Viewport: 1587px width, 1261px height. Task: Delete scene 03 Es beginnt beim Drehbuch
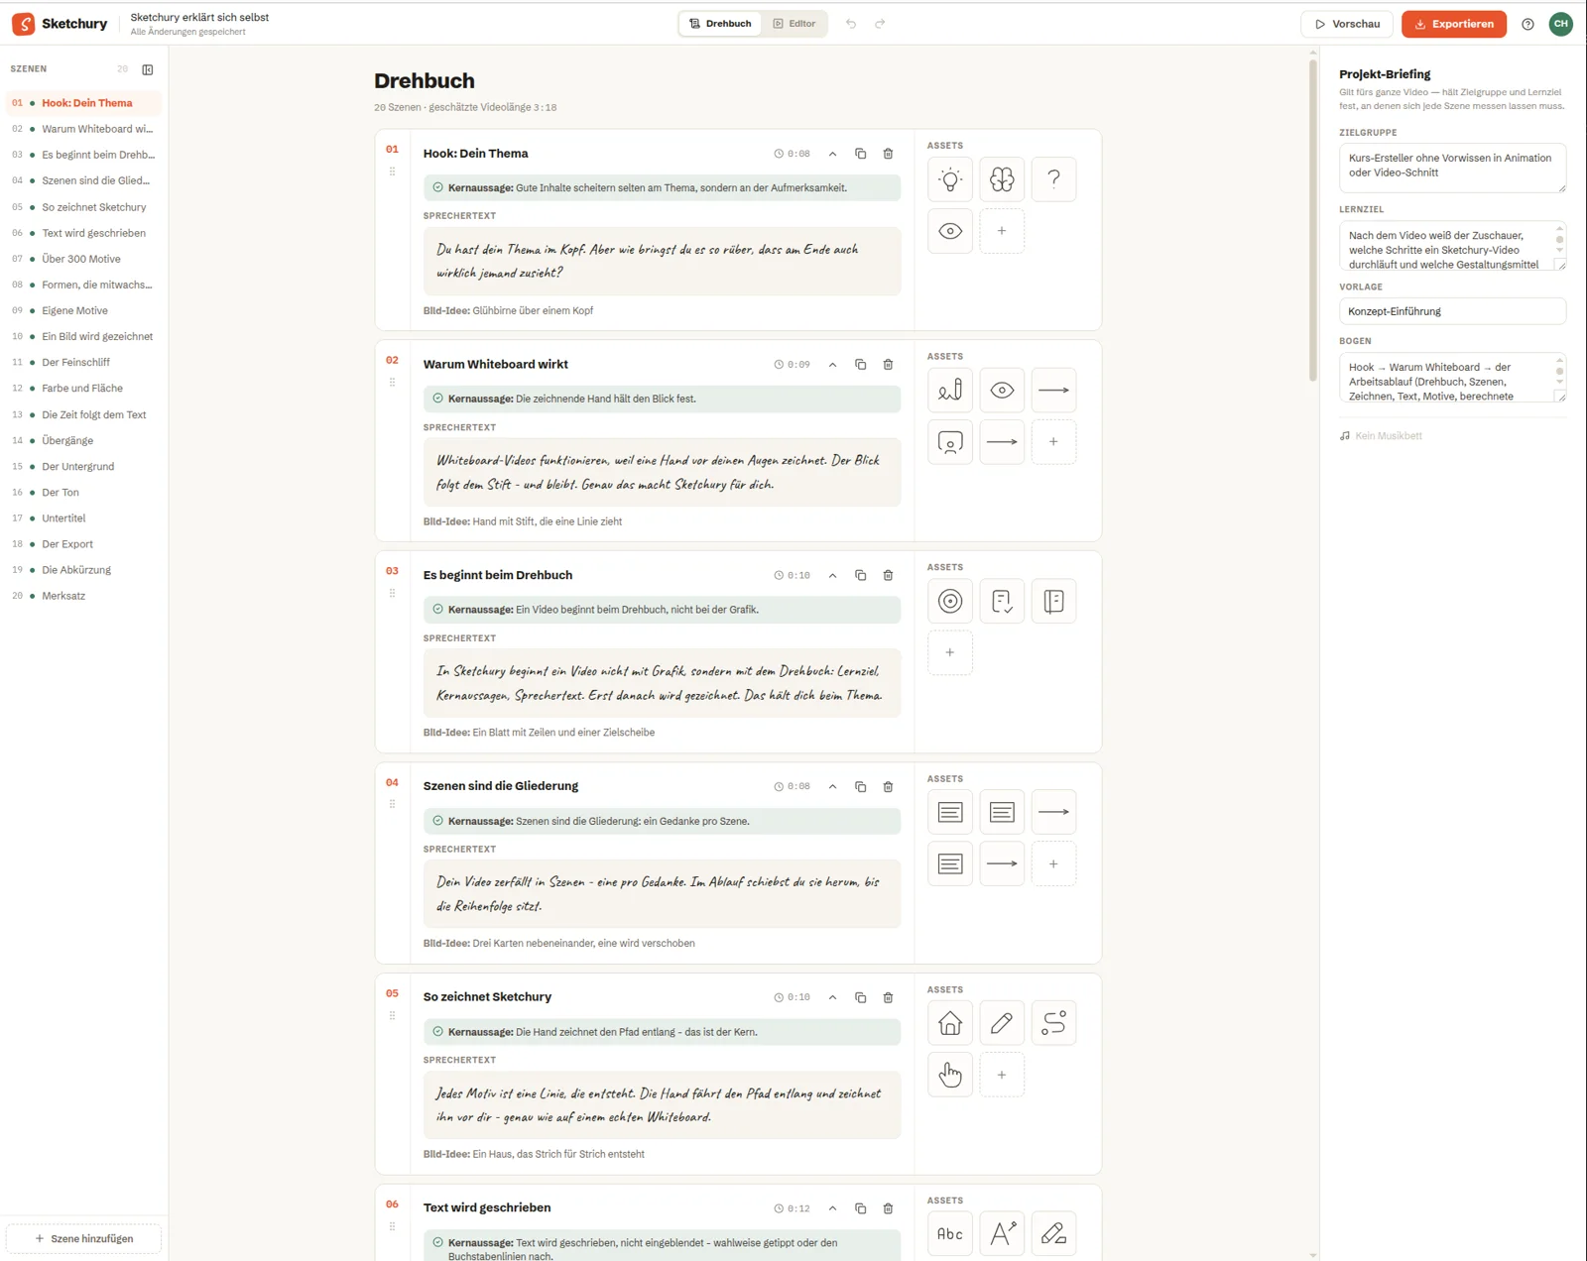(888, 576)
